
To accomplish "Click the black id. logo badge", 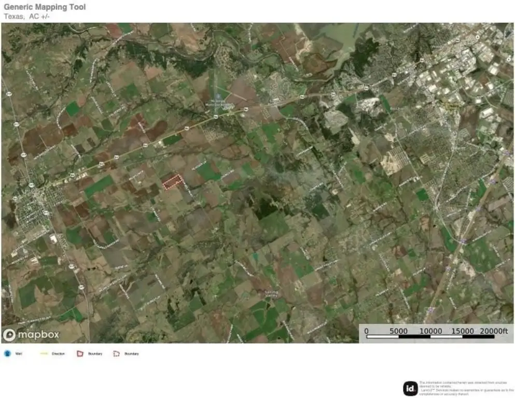I will click(410, 388).
